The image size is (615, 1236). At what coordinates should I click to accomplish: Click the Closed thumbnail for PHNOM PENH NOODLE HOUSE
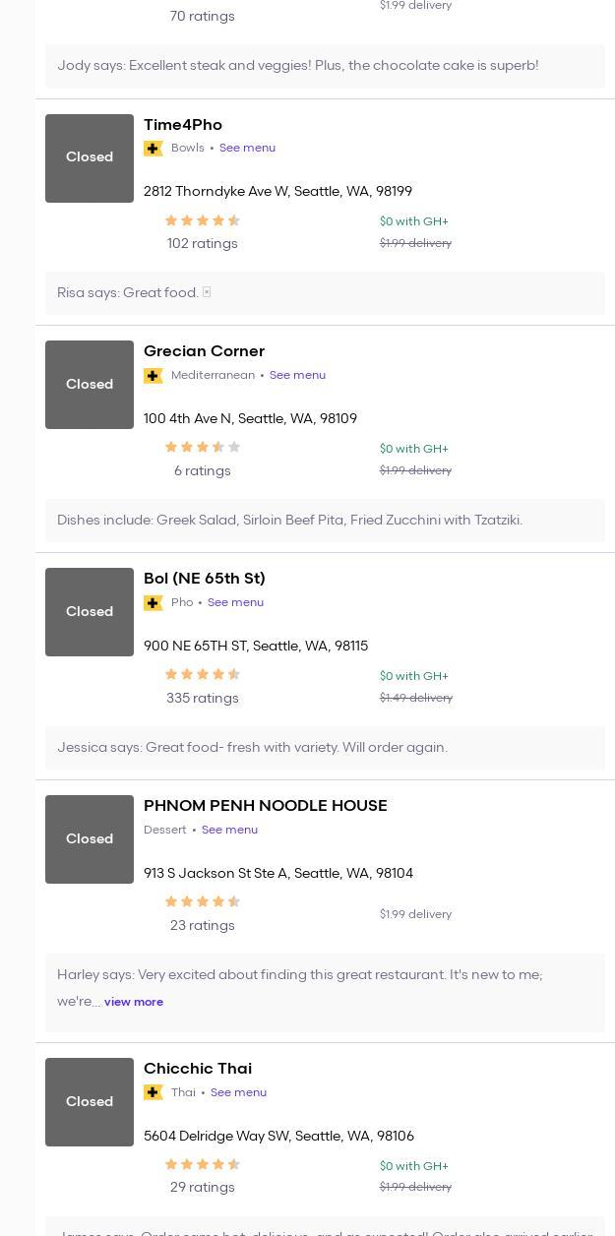pyautogui.click(x=90, y=839)
